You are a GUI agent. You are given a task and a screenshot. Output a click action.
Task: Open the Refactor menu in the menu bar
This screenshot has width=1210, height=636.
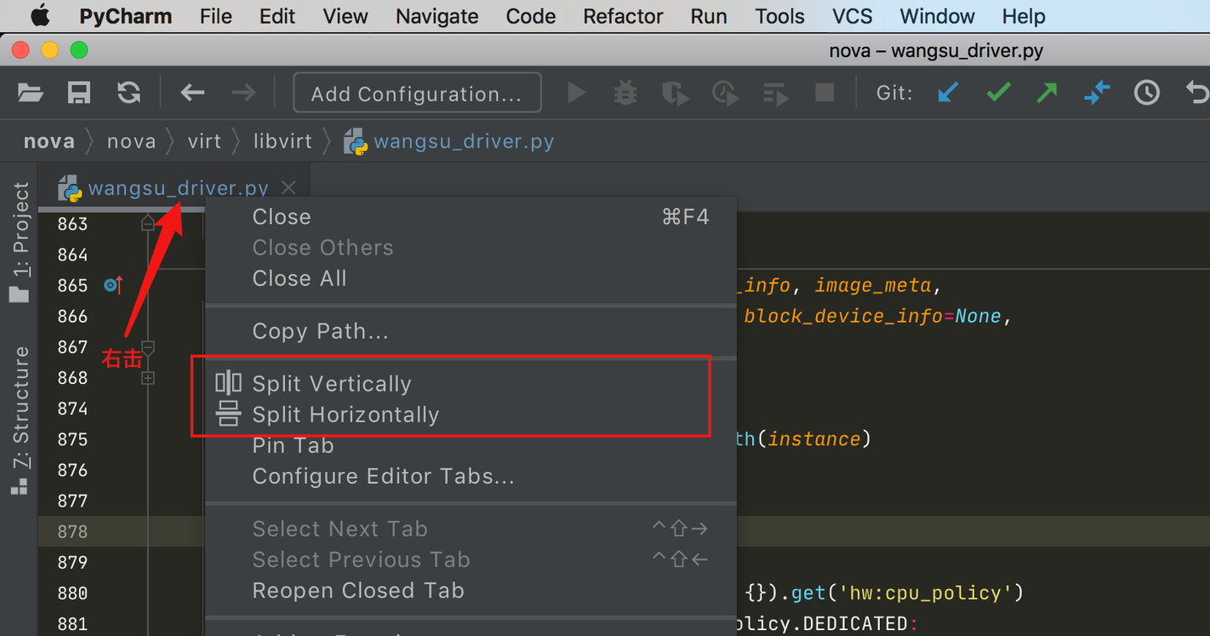click(623, 16)
